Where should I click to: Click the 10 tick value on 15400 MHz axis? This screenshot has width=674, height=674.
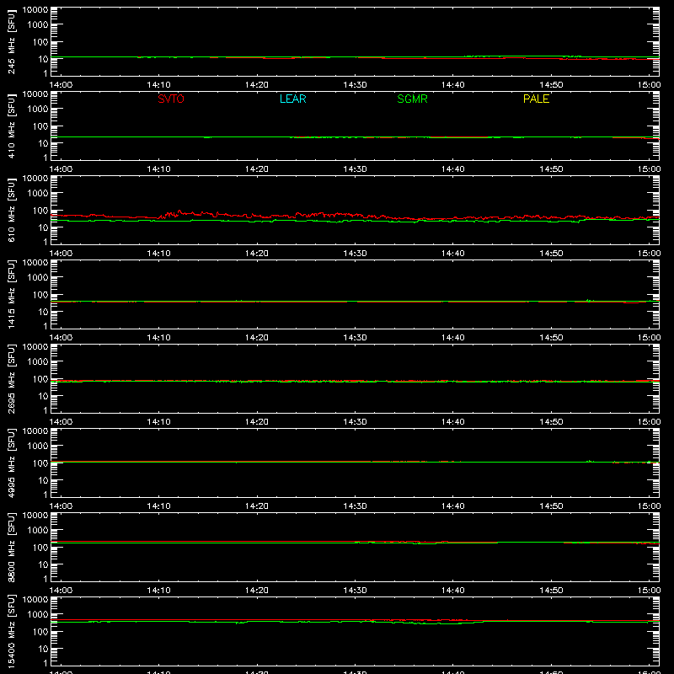pyautogui.click(x=43, y=649)
